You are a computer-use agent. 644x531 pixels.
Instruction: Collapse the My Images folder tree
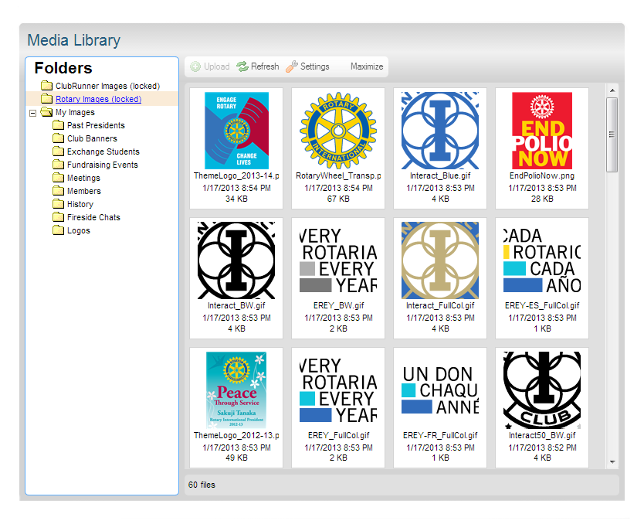[x=33, y=113]
